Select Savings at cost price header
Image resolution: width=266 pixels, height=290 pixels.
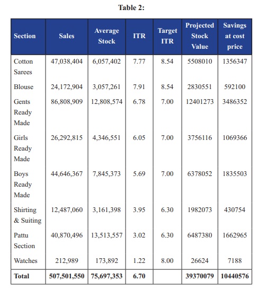coord(235,36)
